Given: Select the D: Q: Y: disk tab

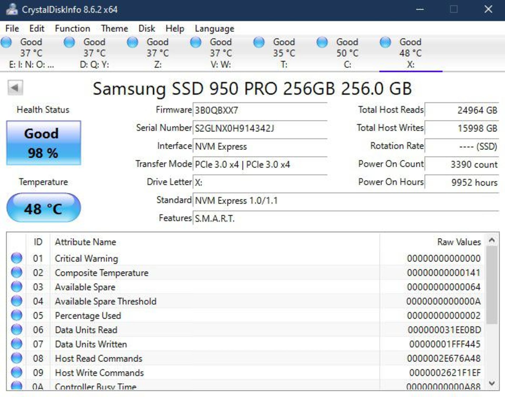Looking at the screenshot, I should (x=95, y=53).
